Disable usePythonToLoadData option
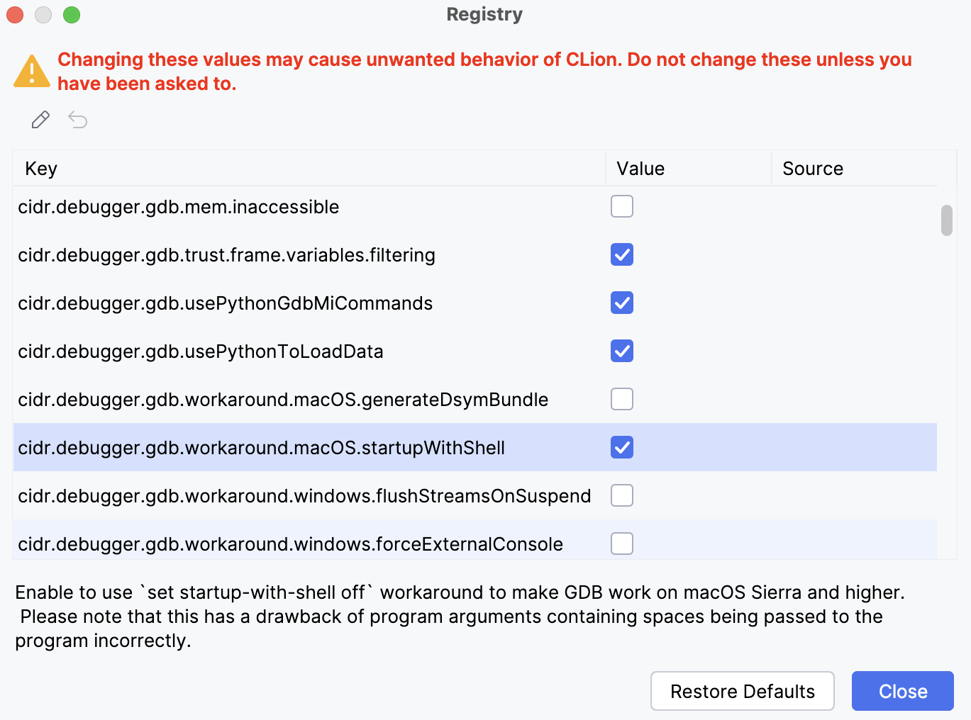Screen dimensions: 971x720 621,351
